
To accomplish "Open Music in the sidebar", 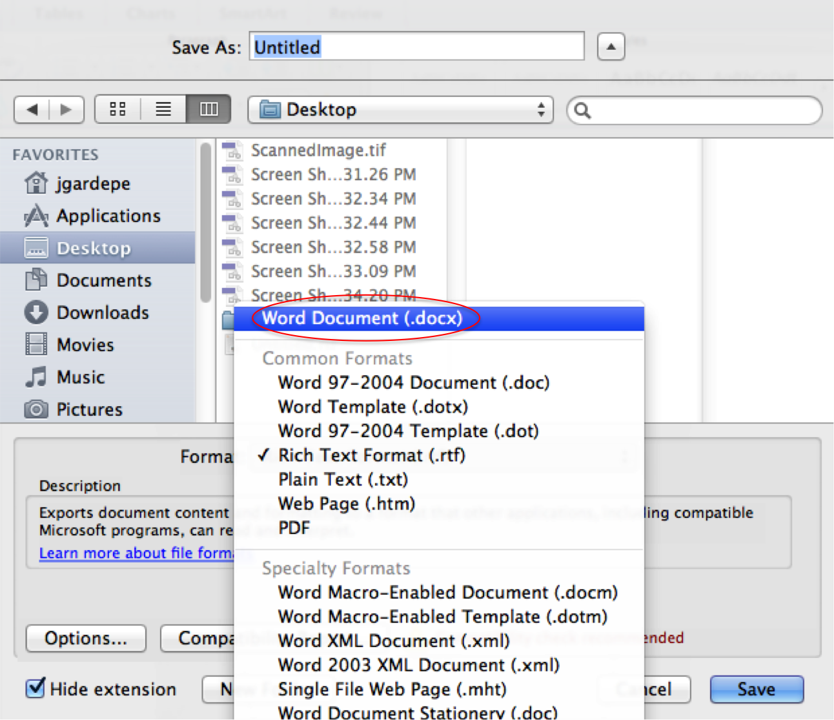I will click(x=97, y=377).
